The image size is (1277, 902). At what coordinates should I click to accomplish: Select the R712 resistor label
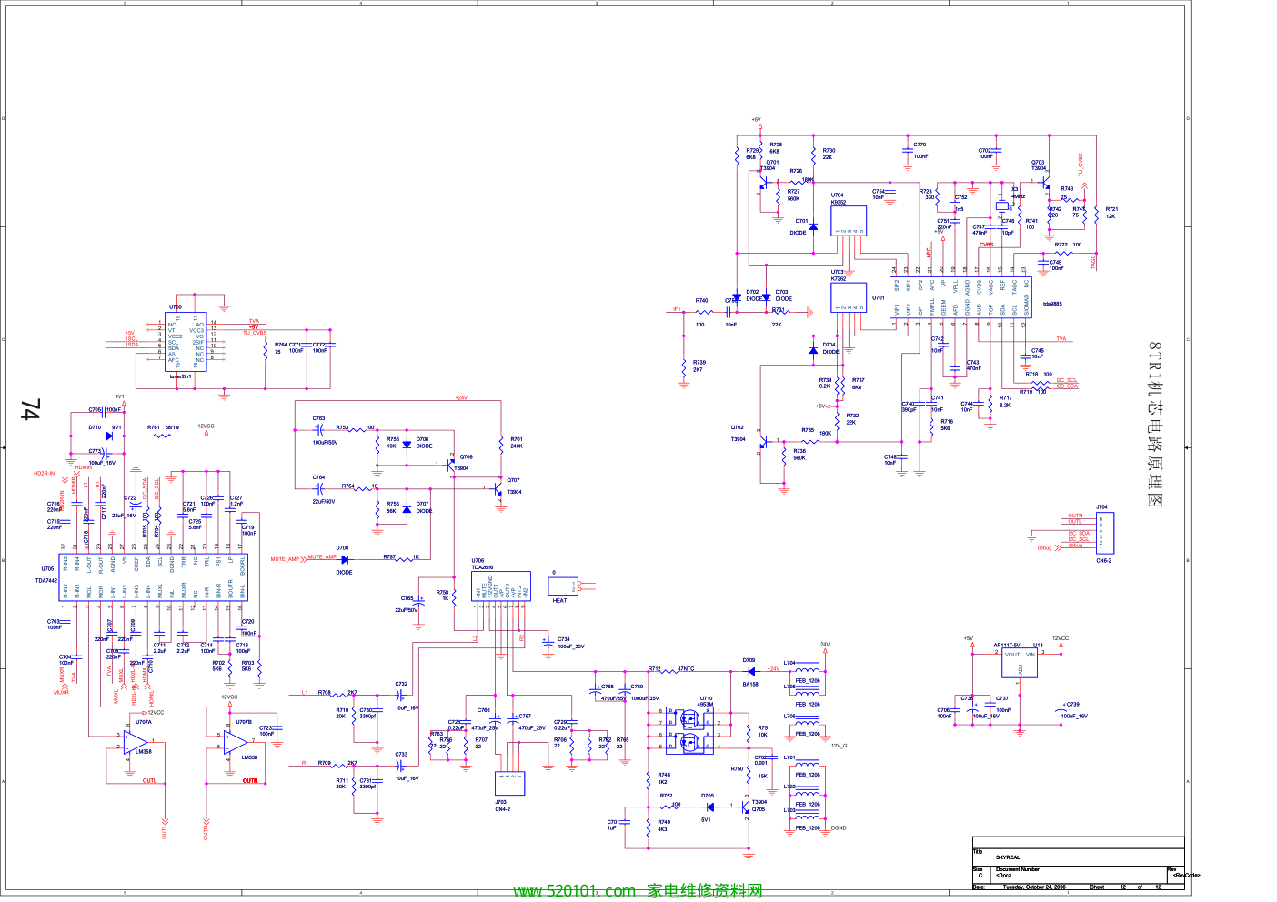654,669
